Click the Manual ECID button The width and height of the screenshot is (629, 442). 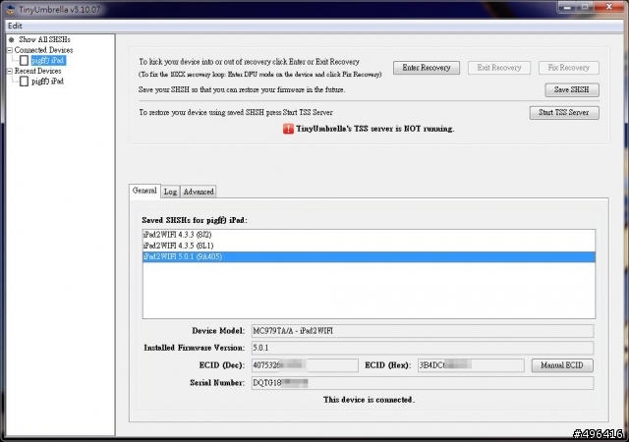coord(562,365)
